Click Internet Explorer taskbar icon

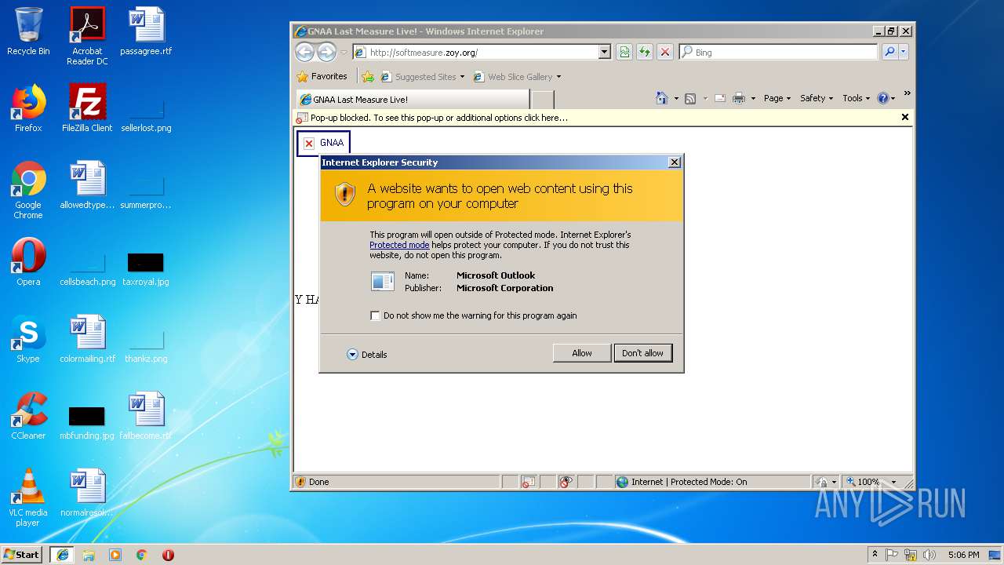[63, 555]
